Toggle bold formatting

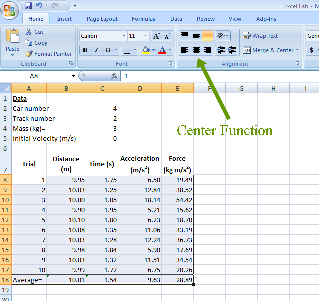click(x=85, y=50)
